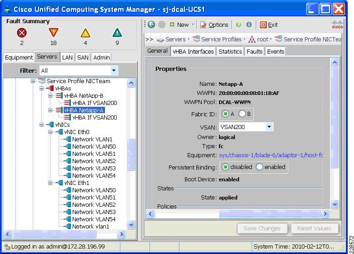Click the vHBA If VSAN200 icon under NetApp-B
Image resolution: width=354 pixels, height=254 pixels.
point(67,103)
